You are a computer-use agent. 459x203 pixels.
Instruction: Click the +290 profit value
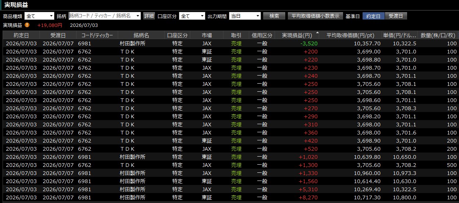tap(311, 116)
